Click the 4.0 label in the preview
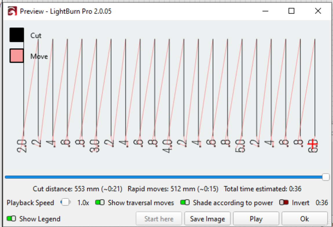The height and width of the screenshot is (227, 333). click(x=169, y=146)
